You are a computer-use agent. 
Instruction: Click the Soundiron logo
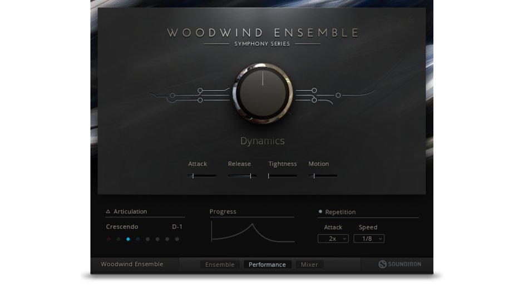399,264
